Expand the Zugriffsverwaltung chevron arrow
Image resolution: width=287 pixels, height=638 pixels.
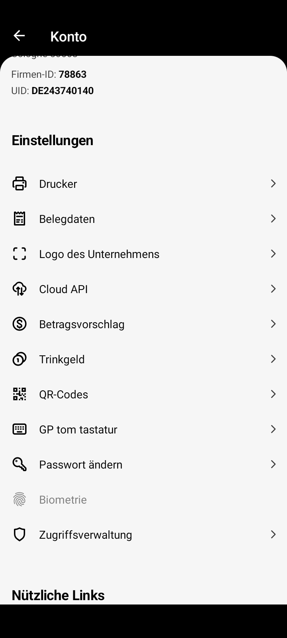(273, 534)
